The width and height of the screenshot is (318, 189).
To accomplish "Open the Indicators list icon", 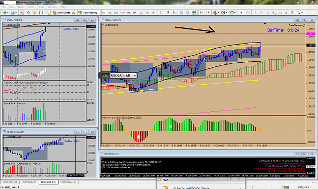I will [x=215, y=13].
